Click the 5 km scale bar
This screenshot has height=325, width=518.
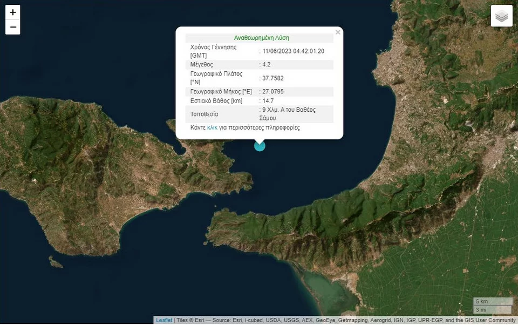coord(492,301)
